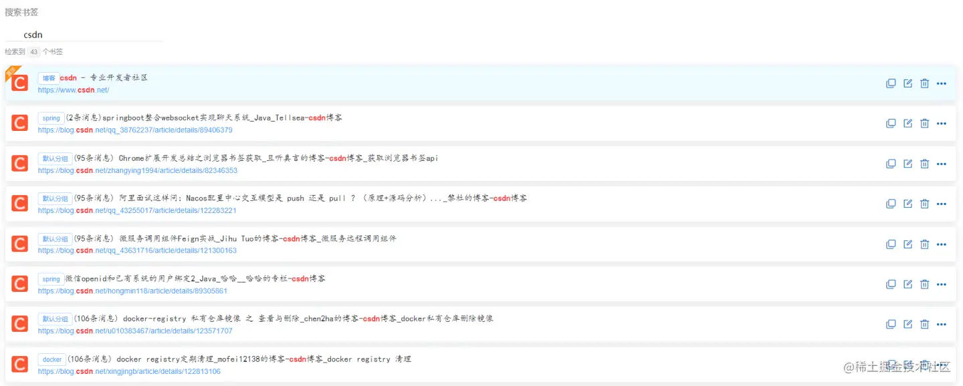Copy the Chrome扩展开发总结 bookmark
Image resolution: width=963 pixels, height=386 pixels.
[891, 164]
